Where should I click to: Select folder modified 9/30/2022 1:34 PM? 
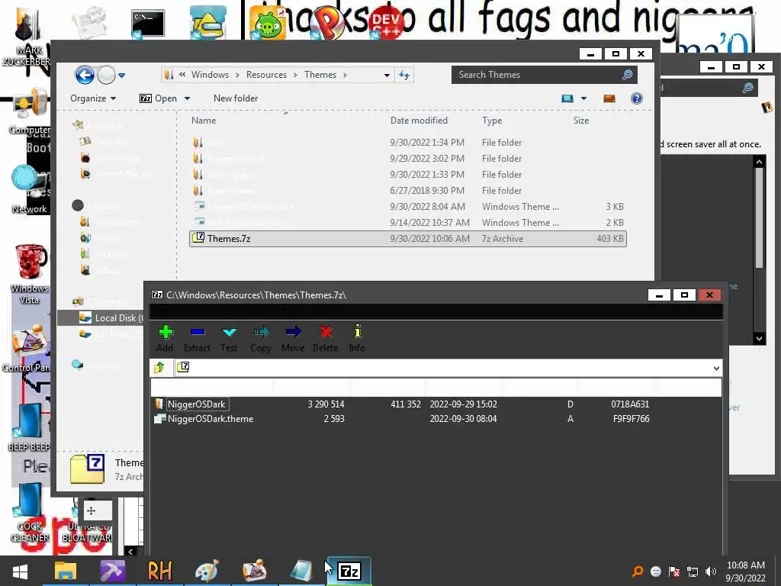tap(408, 143)
